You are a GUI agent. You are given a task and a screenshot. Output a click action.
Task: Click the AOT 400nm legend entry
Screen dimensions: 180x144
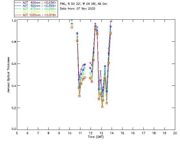tap(36, 3)
